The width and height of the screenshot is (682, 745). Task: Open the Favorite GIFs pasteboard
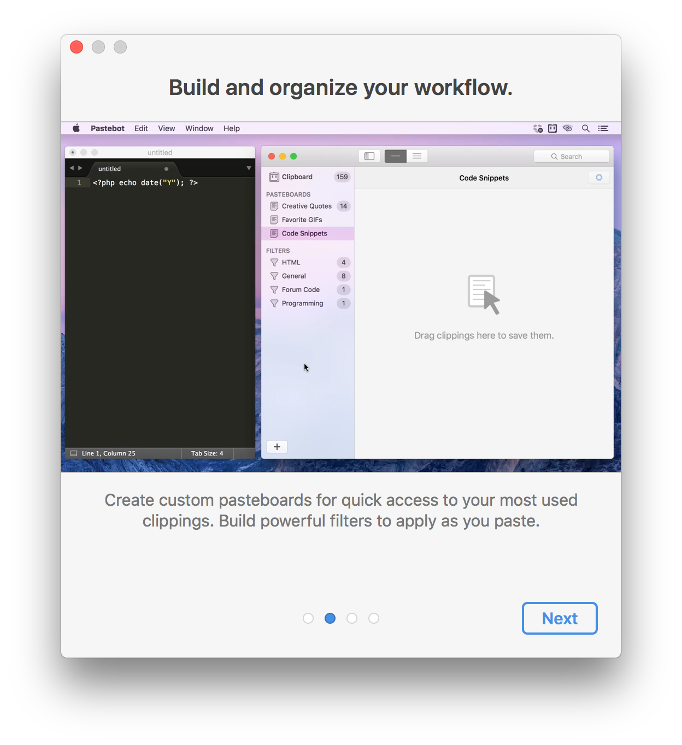click(x=308, y=220)
